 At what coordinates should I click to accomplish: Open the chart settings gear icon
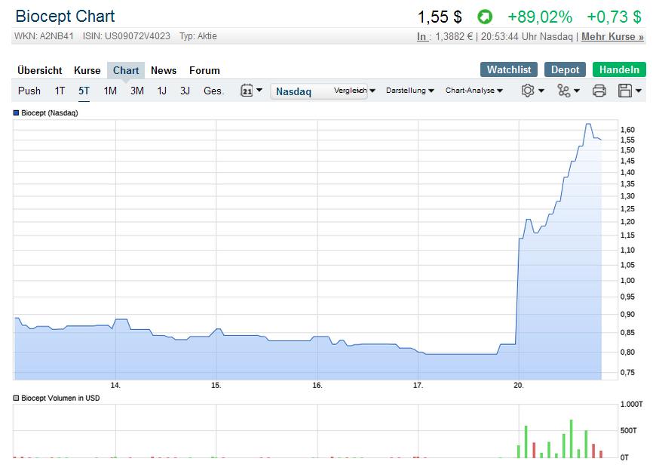pos(529,90)
